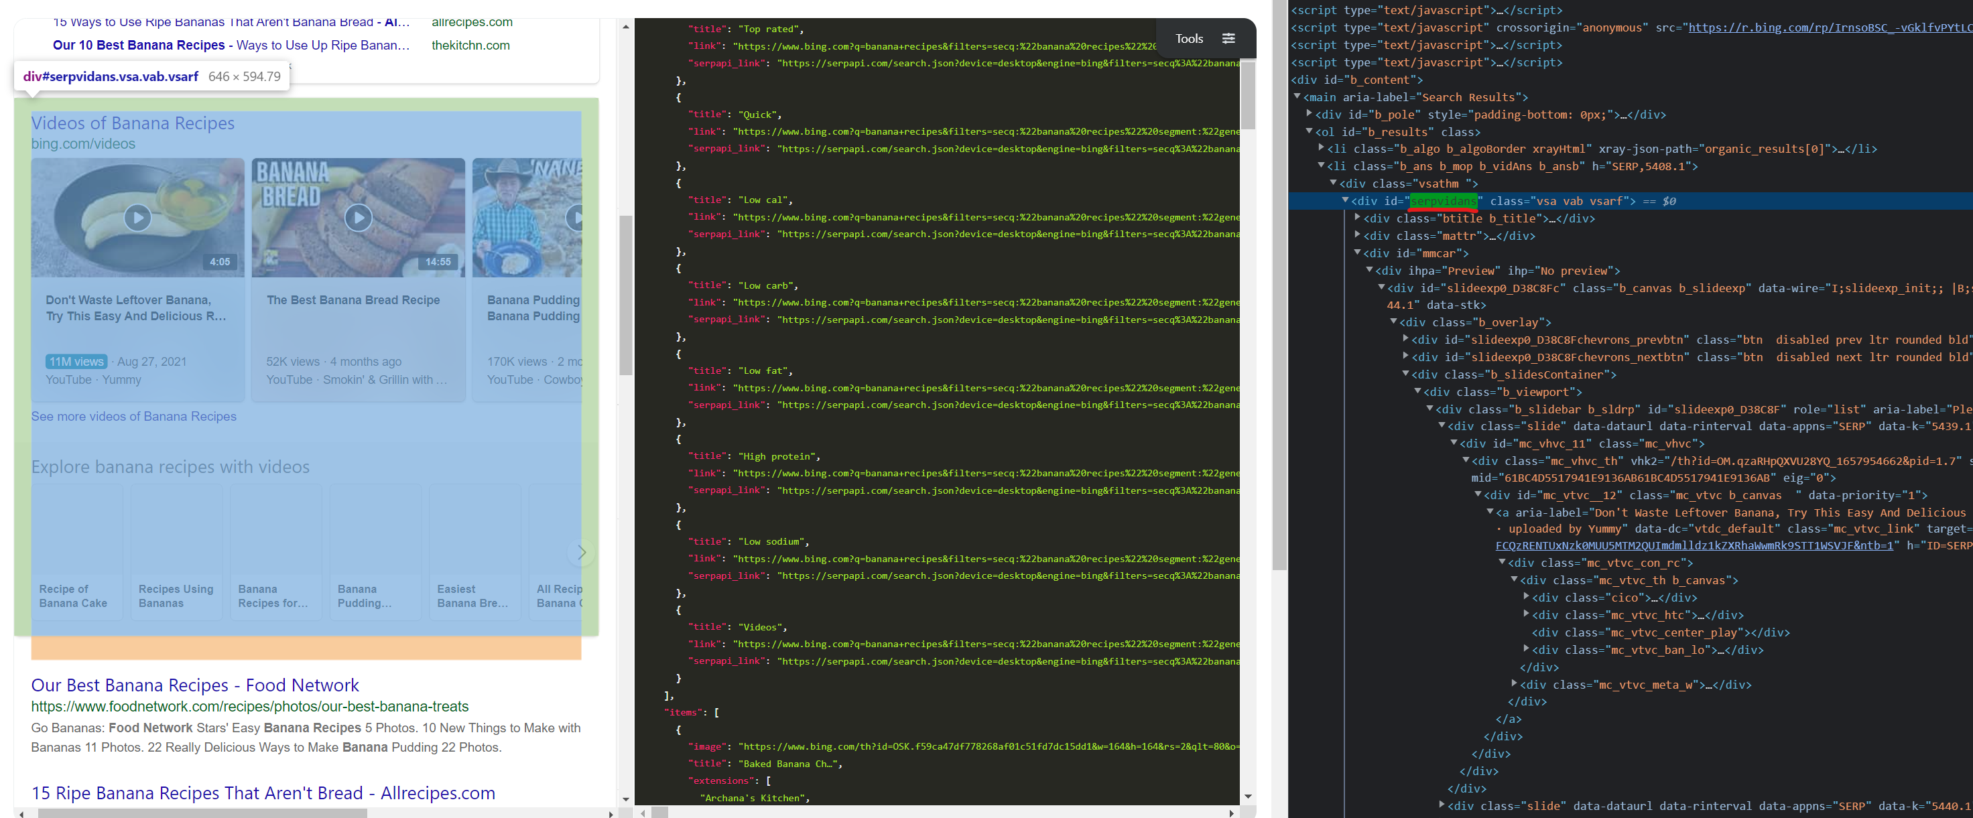Open the filter sliders icon beside Tools

[x=1228, y=38]
